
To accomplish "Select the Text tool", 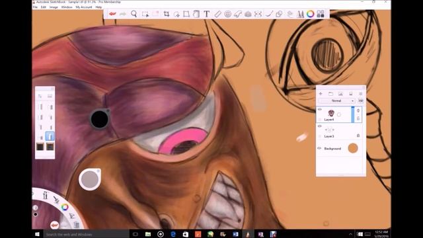I will 207,14.
